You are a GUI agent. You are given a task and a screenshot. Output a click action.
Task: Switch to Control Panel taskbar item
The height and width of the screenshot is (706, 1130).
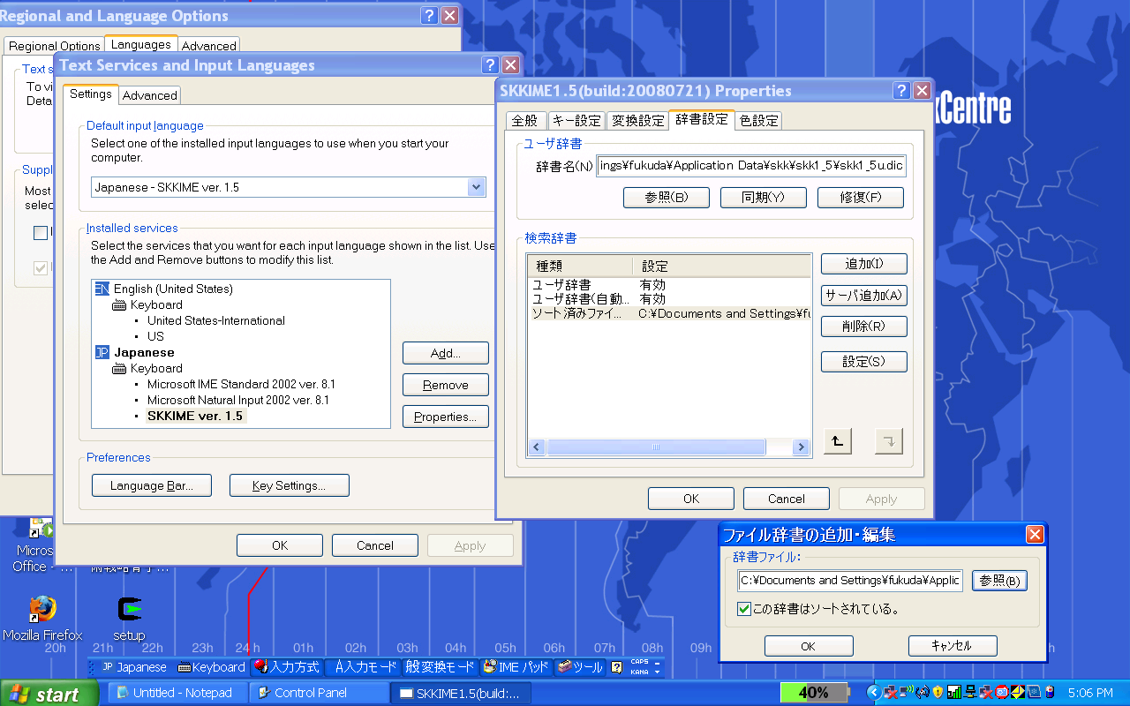[319, 694]
